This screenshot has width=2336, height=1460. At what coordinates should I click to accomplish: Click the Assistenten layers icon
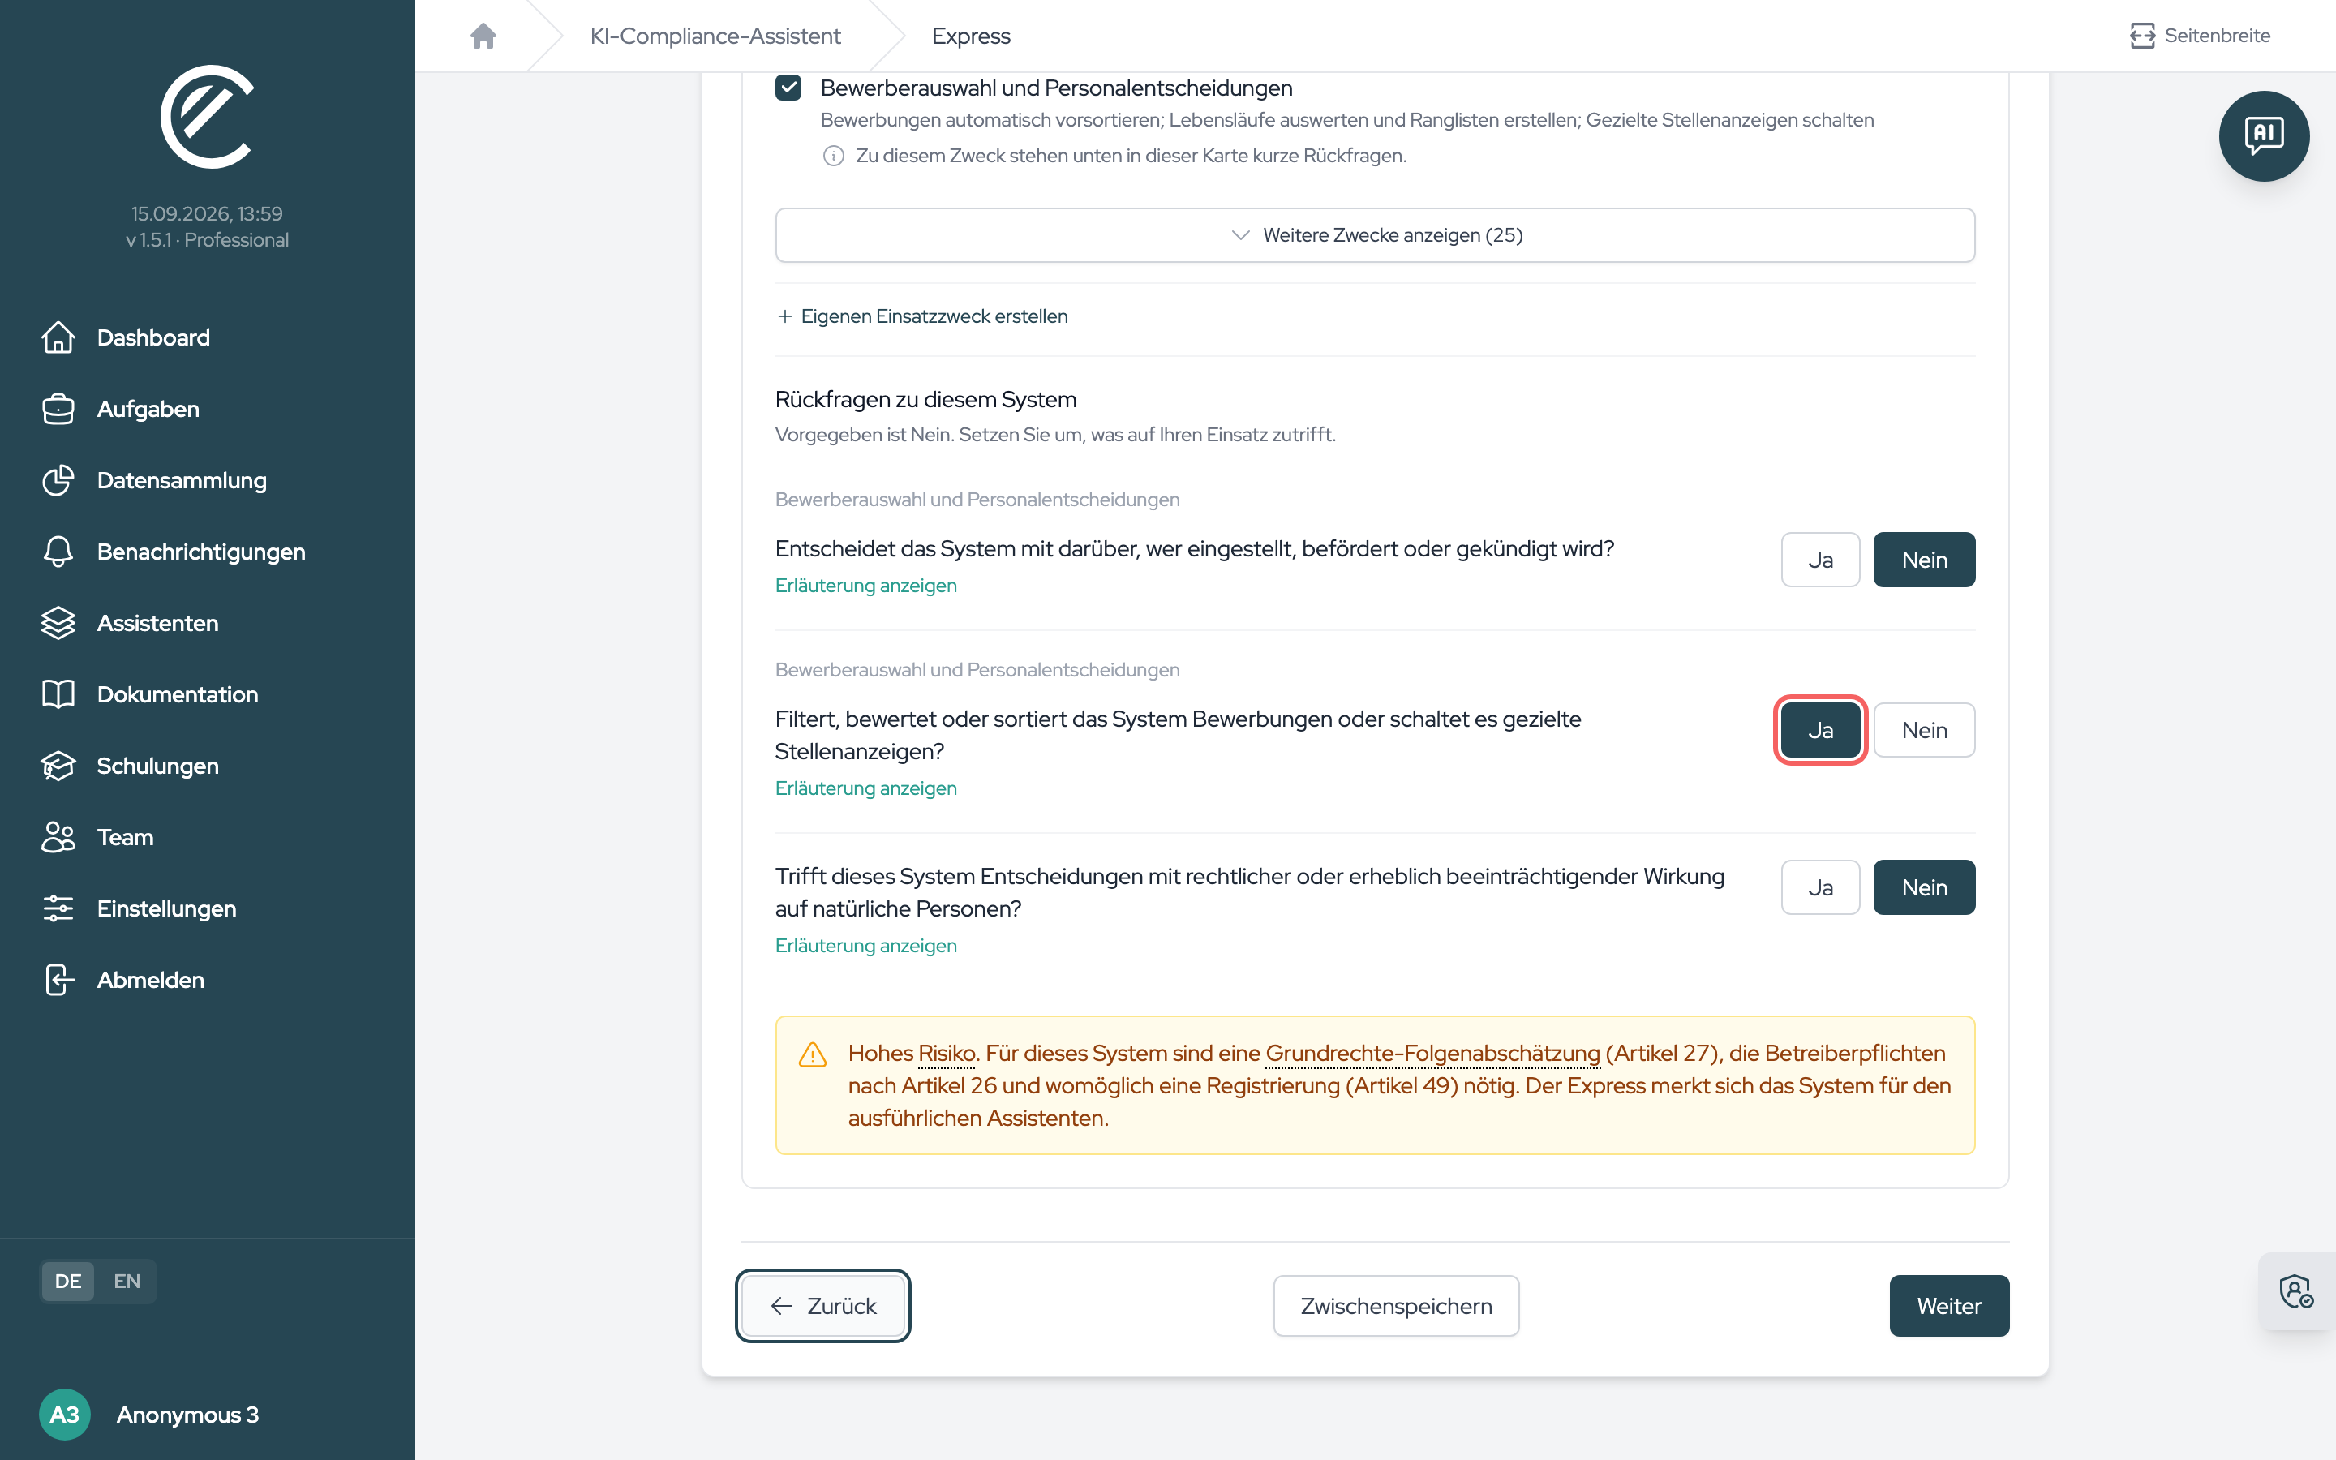click(x=58, y=623)
